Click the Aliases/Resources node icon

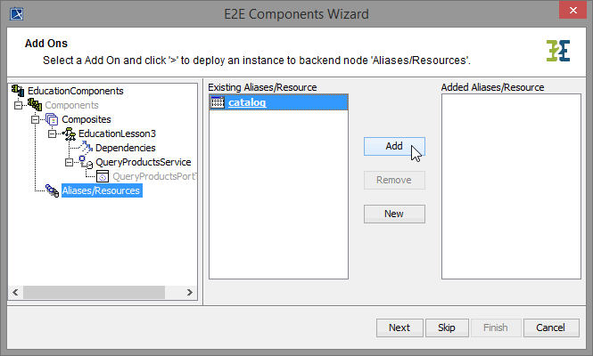point(52,190)
